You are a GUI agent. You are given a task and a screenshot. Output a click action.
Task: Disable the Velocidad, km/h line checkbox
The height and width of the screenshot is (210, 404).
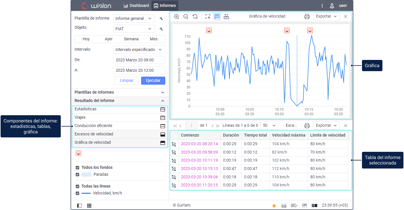[x=77, y=193]
